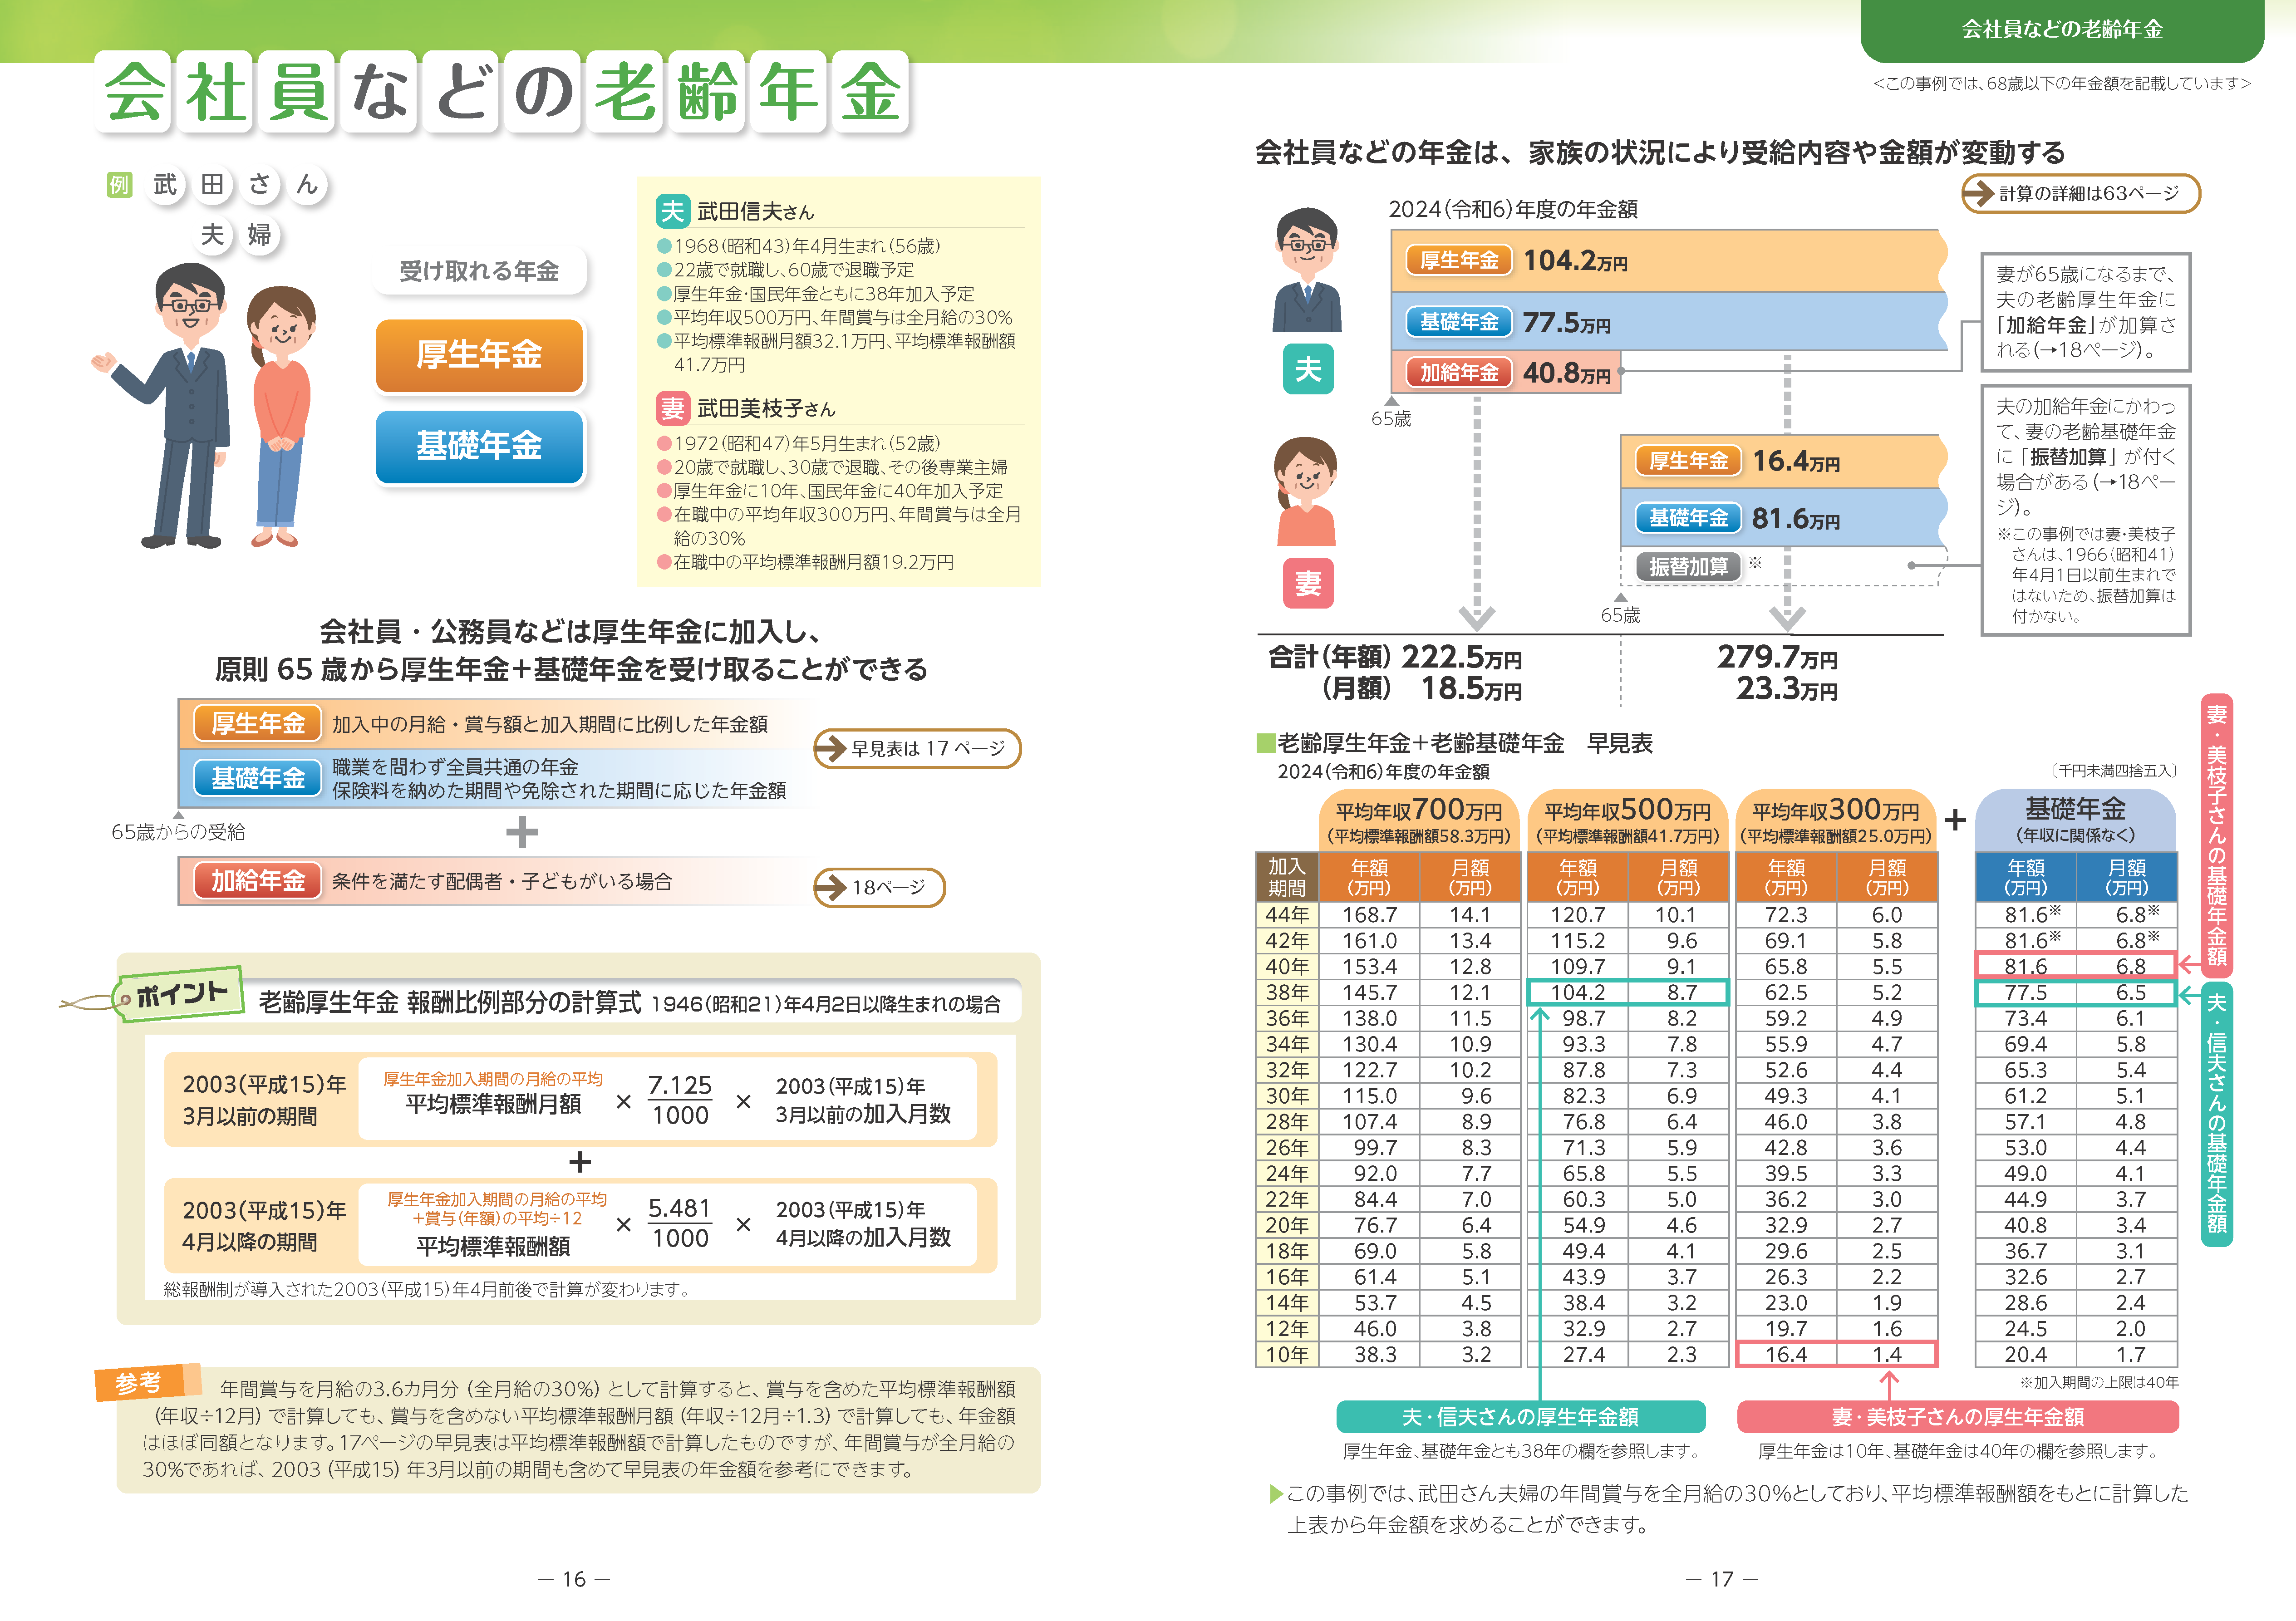Click the 会社員などの老齢年金 large title
The width and height of the screenshot is (2296, 1621).
tap(503, 92)
